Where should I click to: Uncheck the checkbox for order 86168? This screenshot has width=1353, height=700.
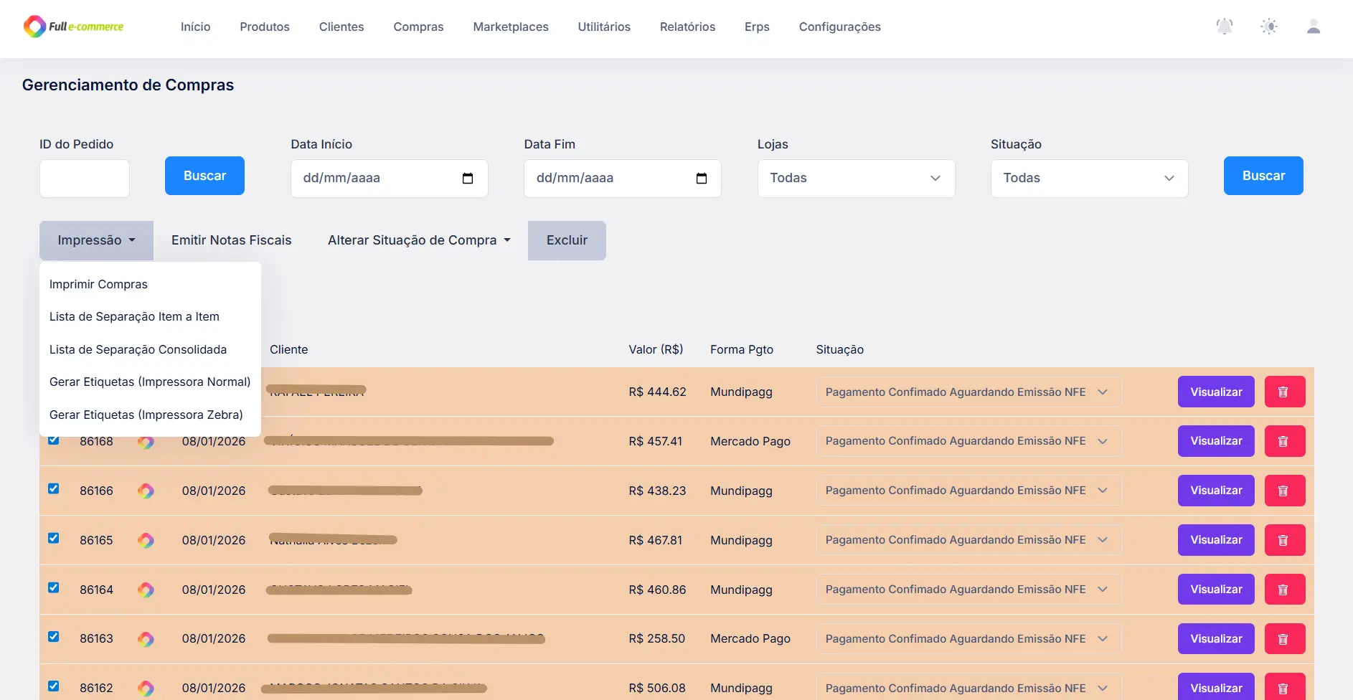(54, 440)
